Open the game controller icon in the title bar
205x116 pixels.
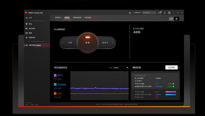pos(160,13)
